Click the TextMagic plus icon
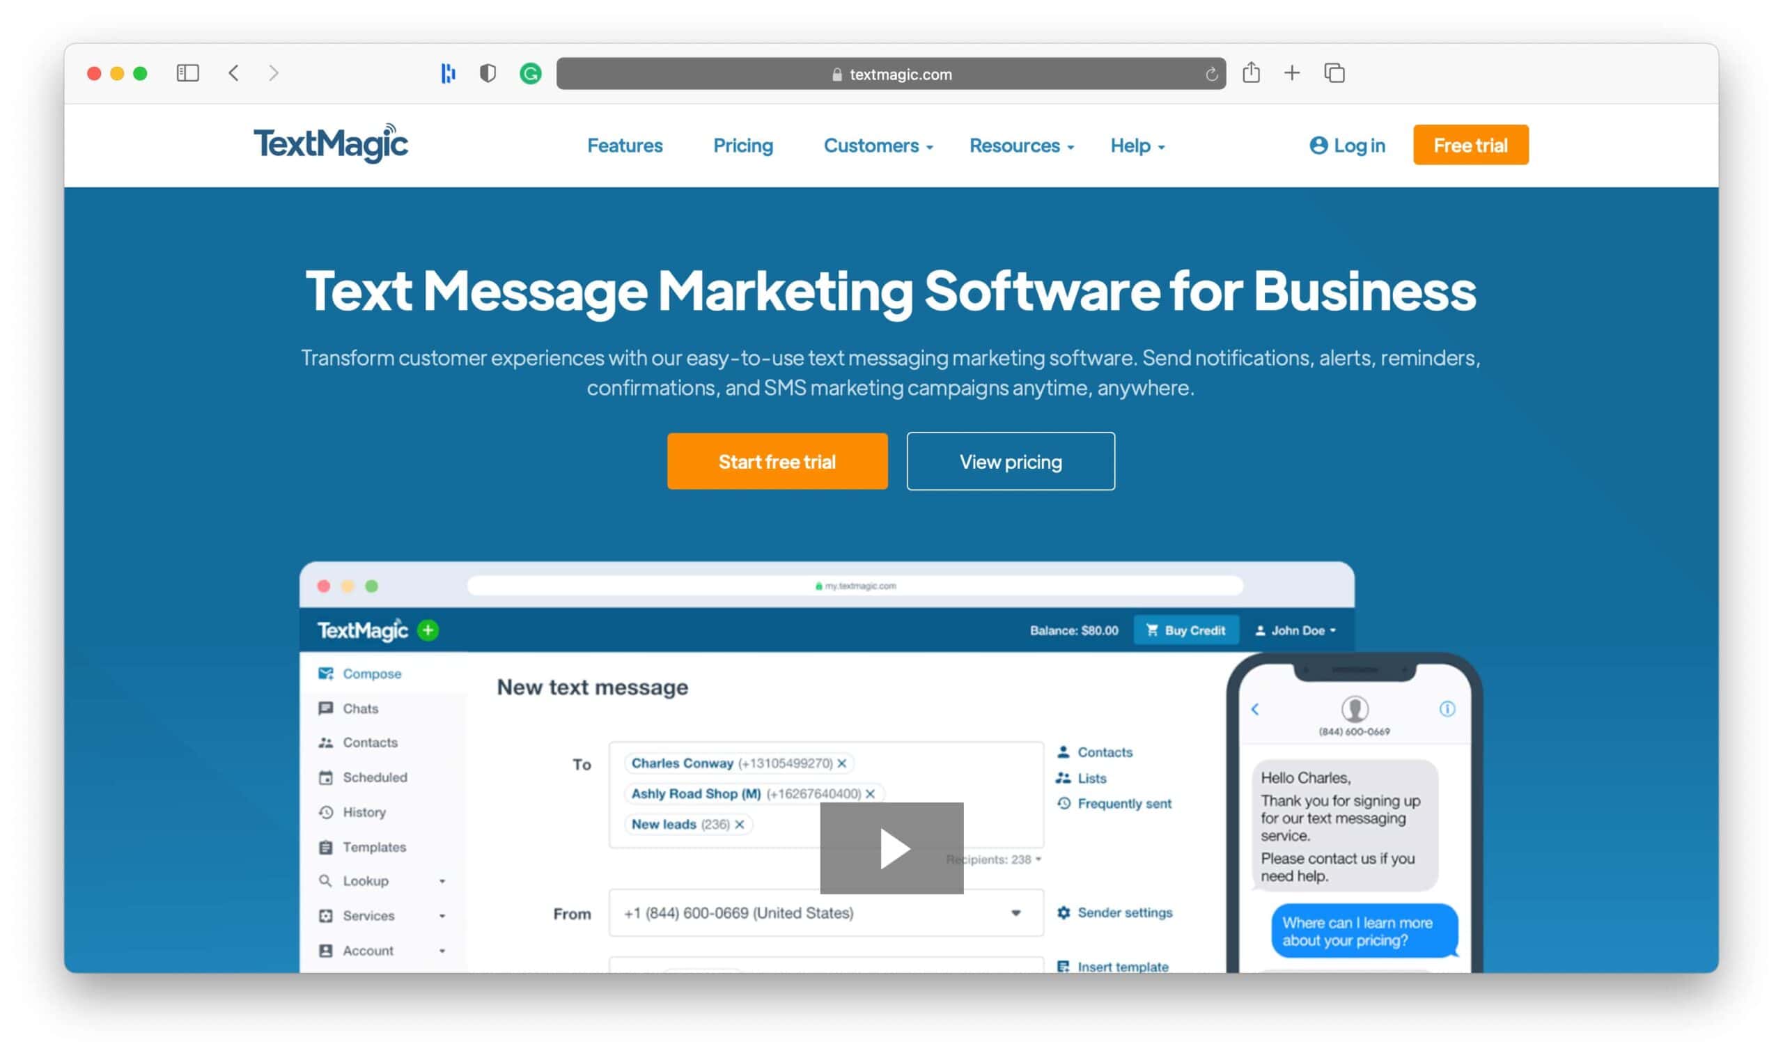 (429, 630)
